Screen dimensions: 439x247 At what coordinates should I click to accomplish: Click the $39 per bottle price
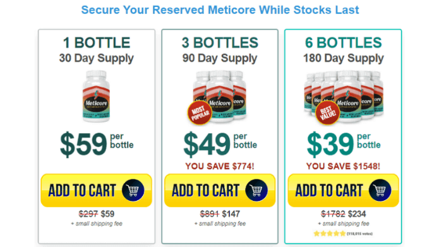(x=344, y=144)
